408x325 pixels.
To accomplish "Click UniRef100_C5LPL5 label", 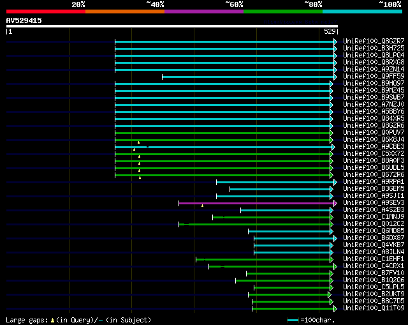I will pos(374,287).
